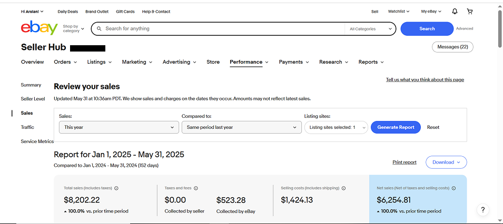Open the Listing sites selected dropdown
The image size is (503, 224).
coord(336,127)
